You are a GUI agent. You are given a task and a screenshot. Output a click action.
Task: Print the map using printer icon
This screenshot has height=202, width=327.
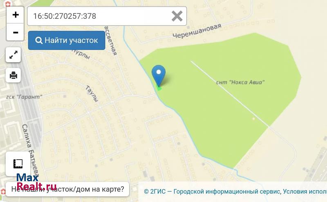coord(13,75)
